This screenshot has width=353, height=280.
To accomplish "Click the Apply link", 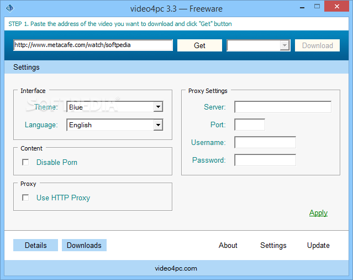I will [318, 213].
